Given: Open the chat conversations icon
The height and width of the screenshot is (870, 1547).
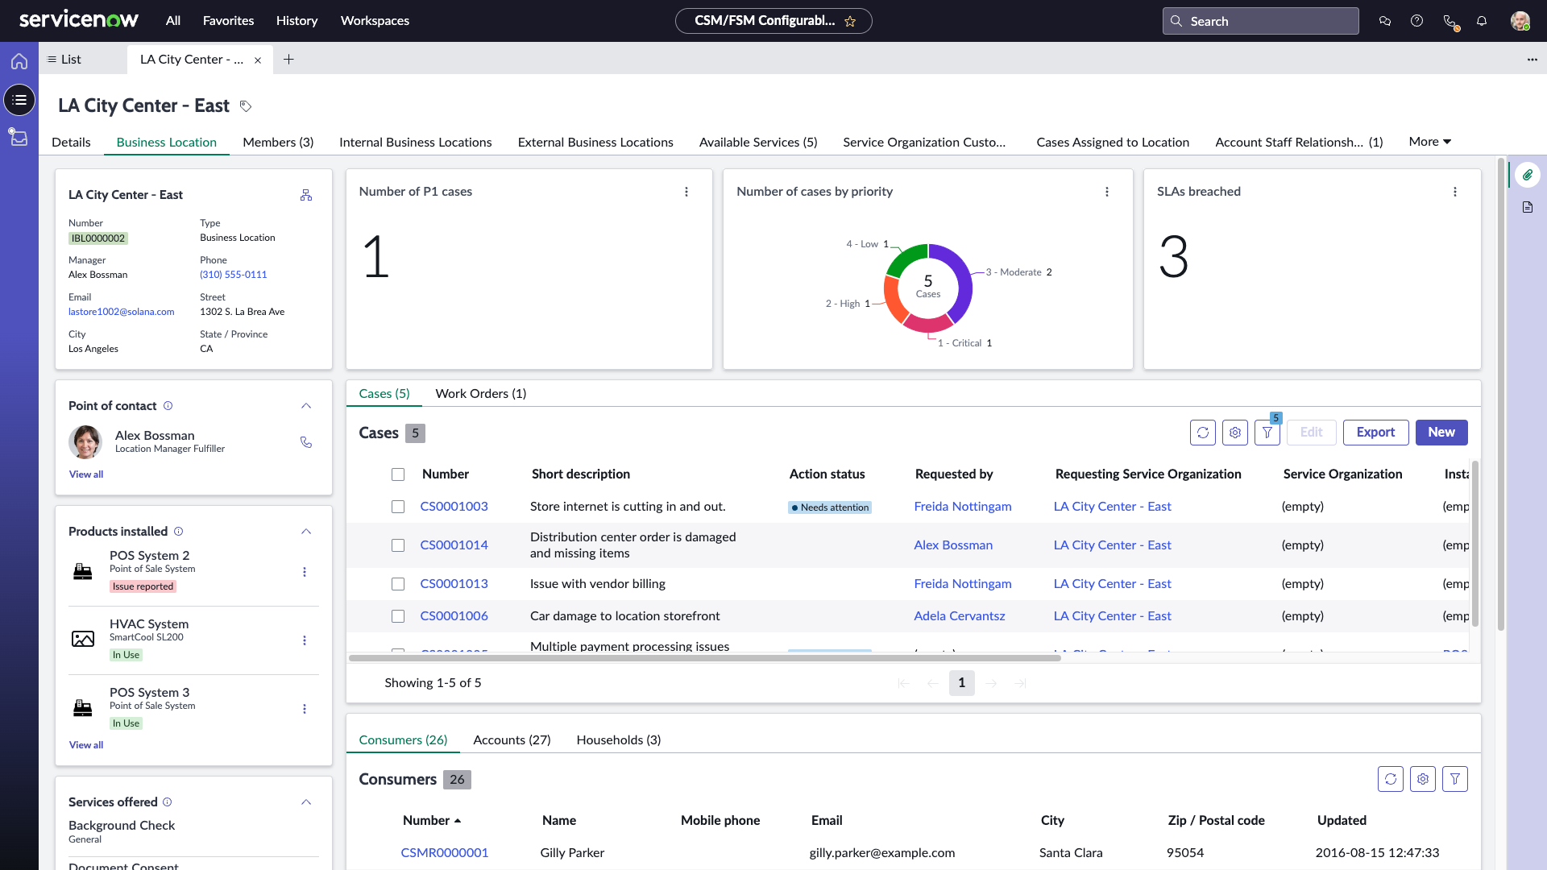Looking at the screenshot, I should 1385,21.
